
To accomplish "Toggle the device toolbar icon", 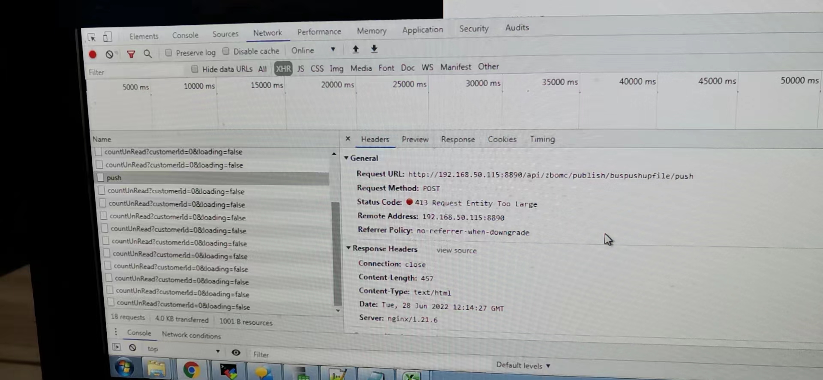I will [107, 37].
